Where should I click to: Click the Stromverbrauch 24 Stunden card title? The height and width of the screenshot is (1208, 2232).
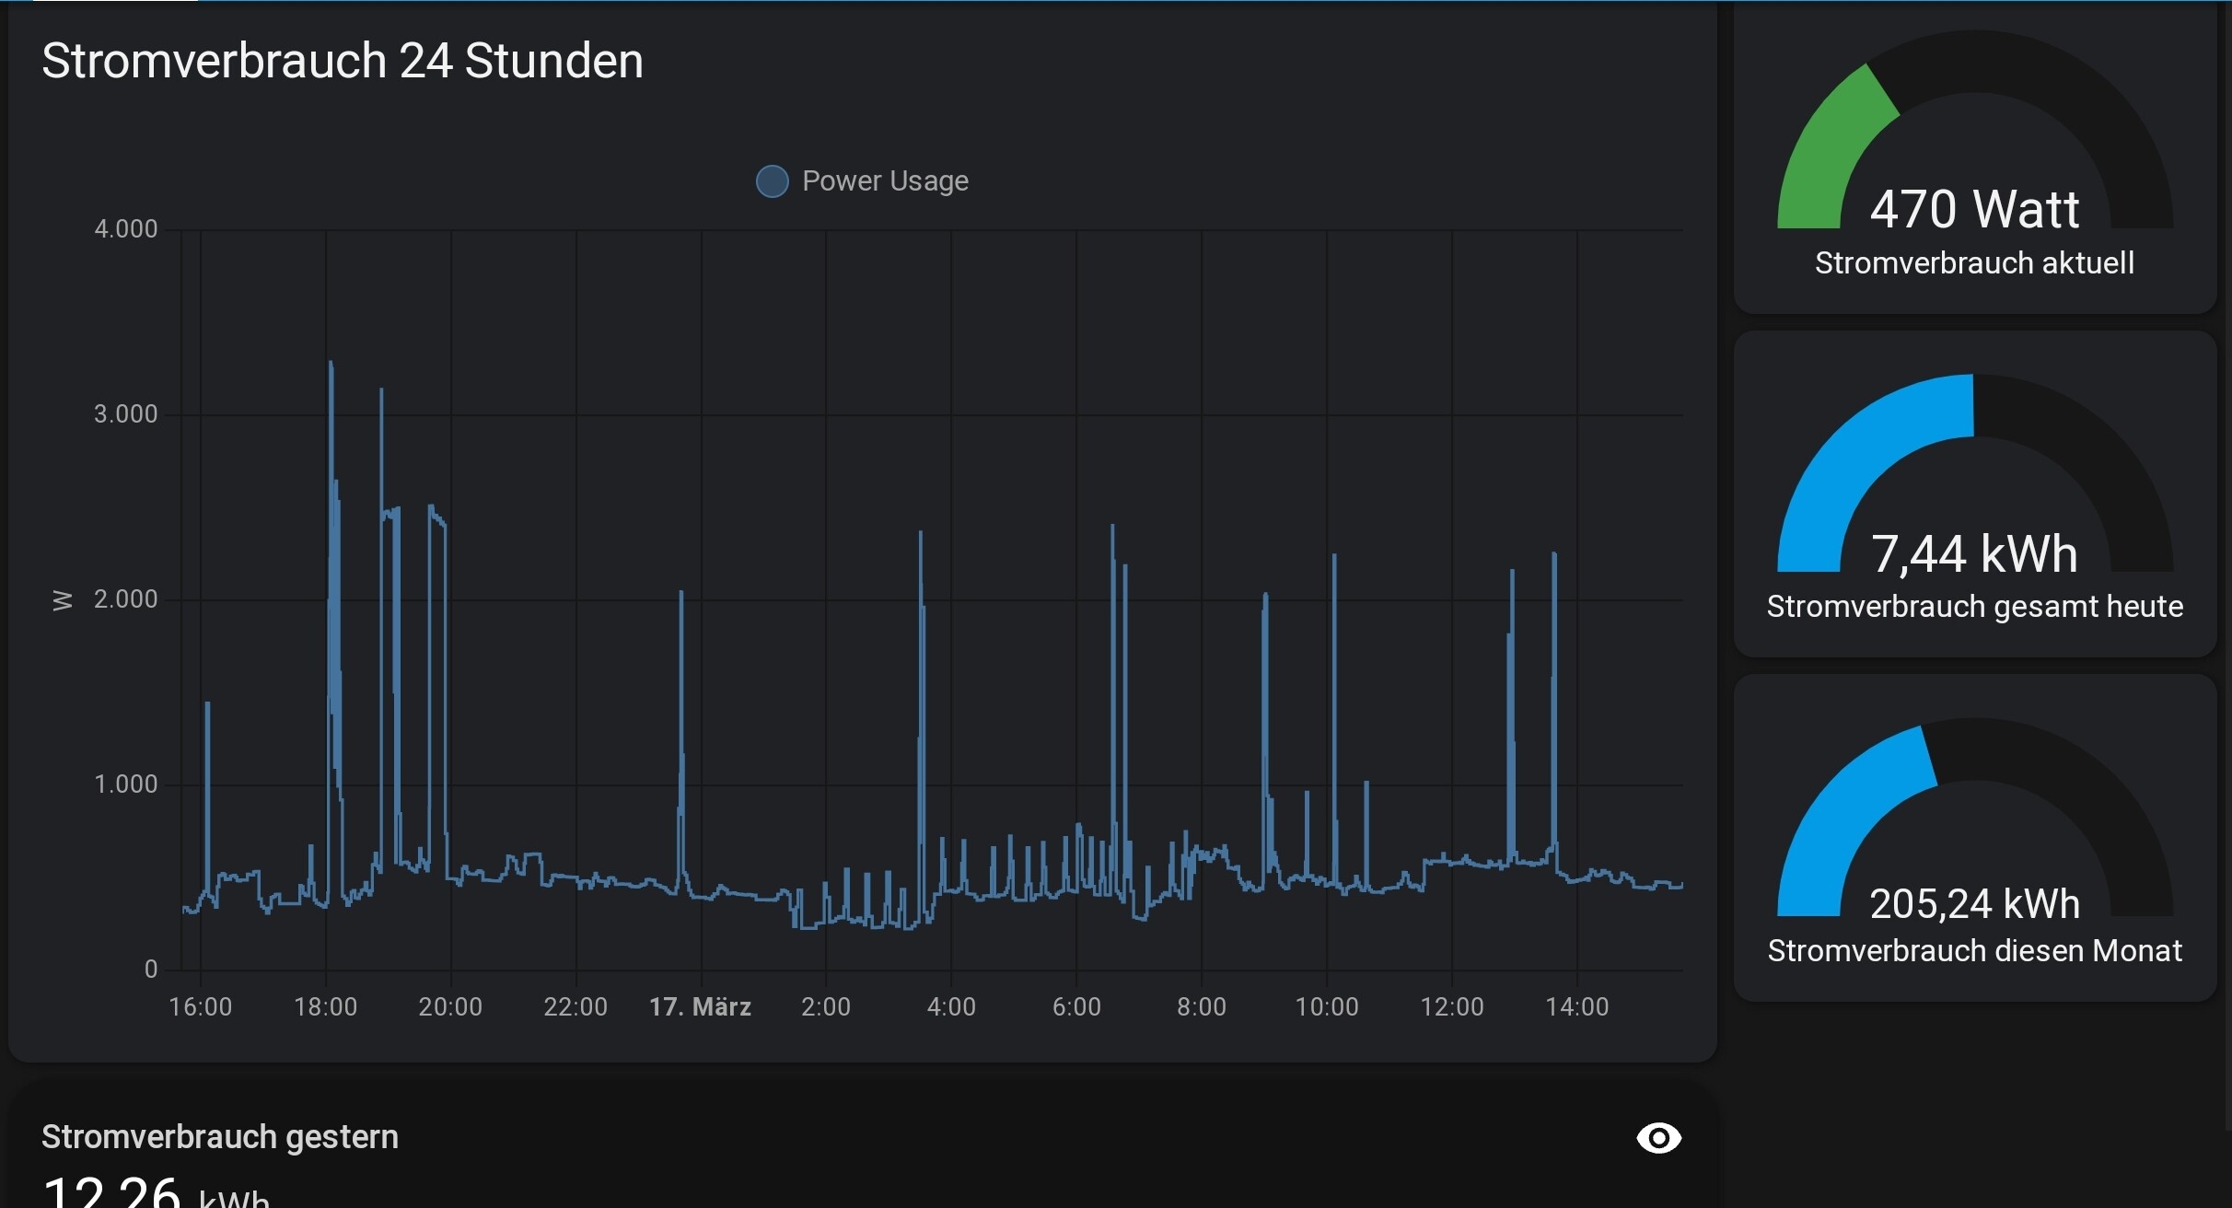tap(342, 61)
